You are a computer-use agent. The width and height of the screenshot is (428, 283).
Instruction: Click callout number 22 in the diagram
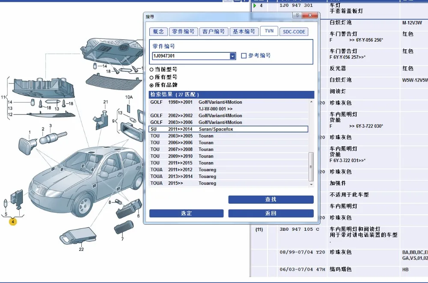pyautogui.click(x=81, y=250)
